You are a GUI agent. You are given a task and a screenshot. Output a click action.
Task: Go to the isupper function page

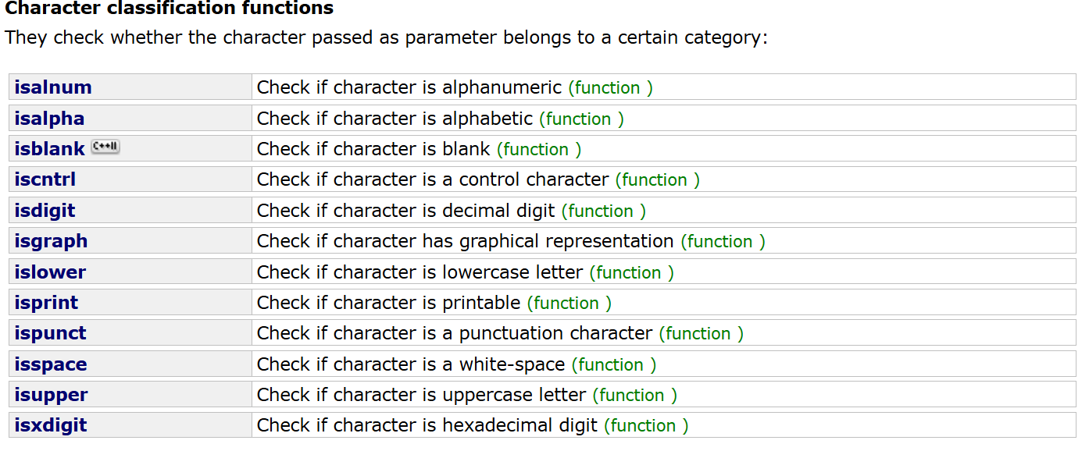click(51, 395)
